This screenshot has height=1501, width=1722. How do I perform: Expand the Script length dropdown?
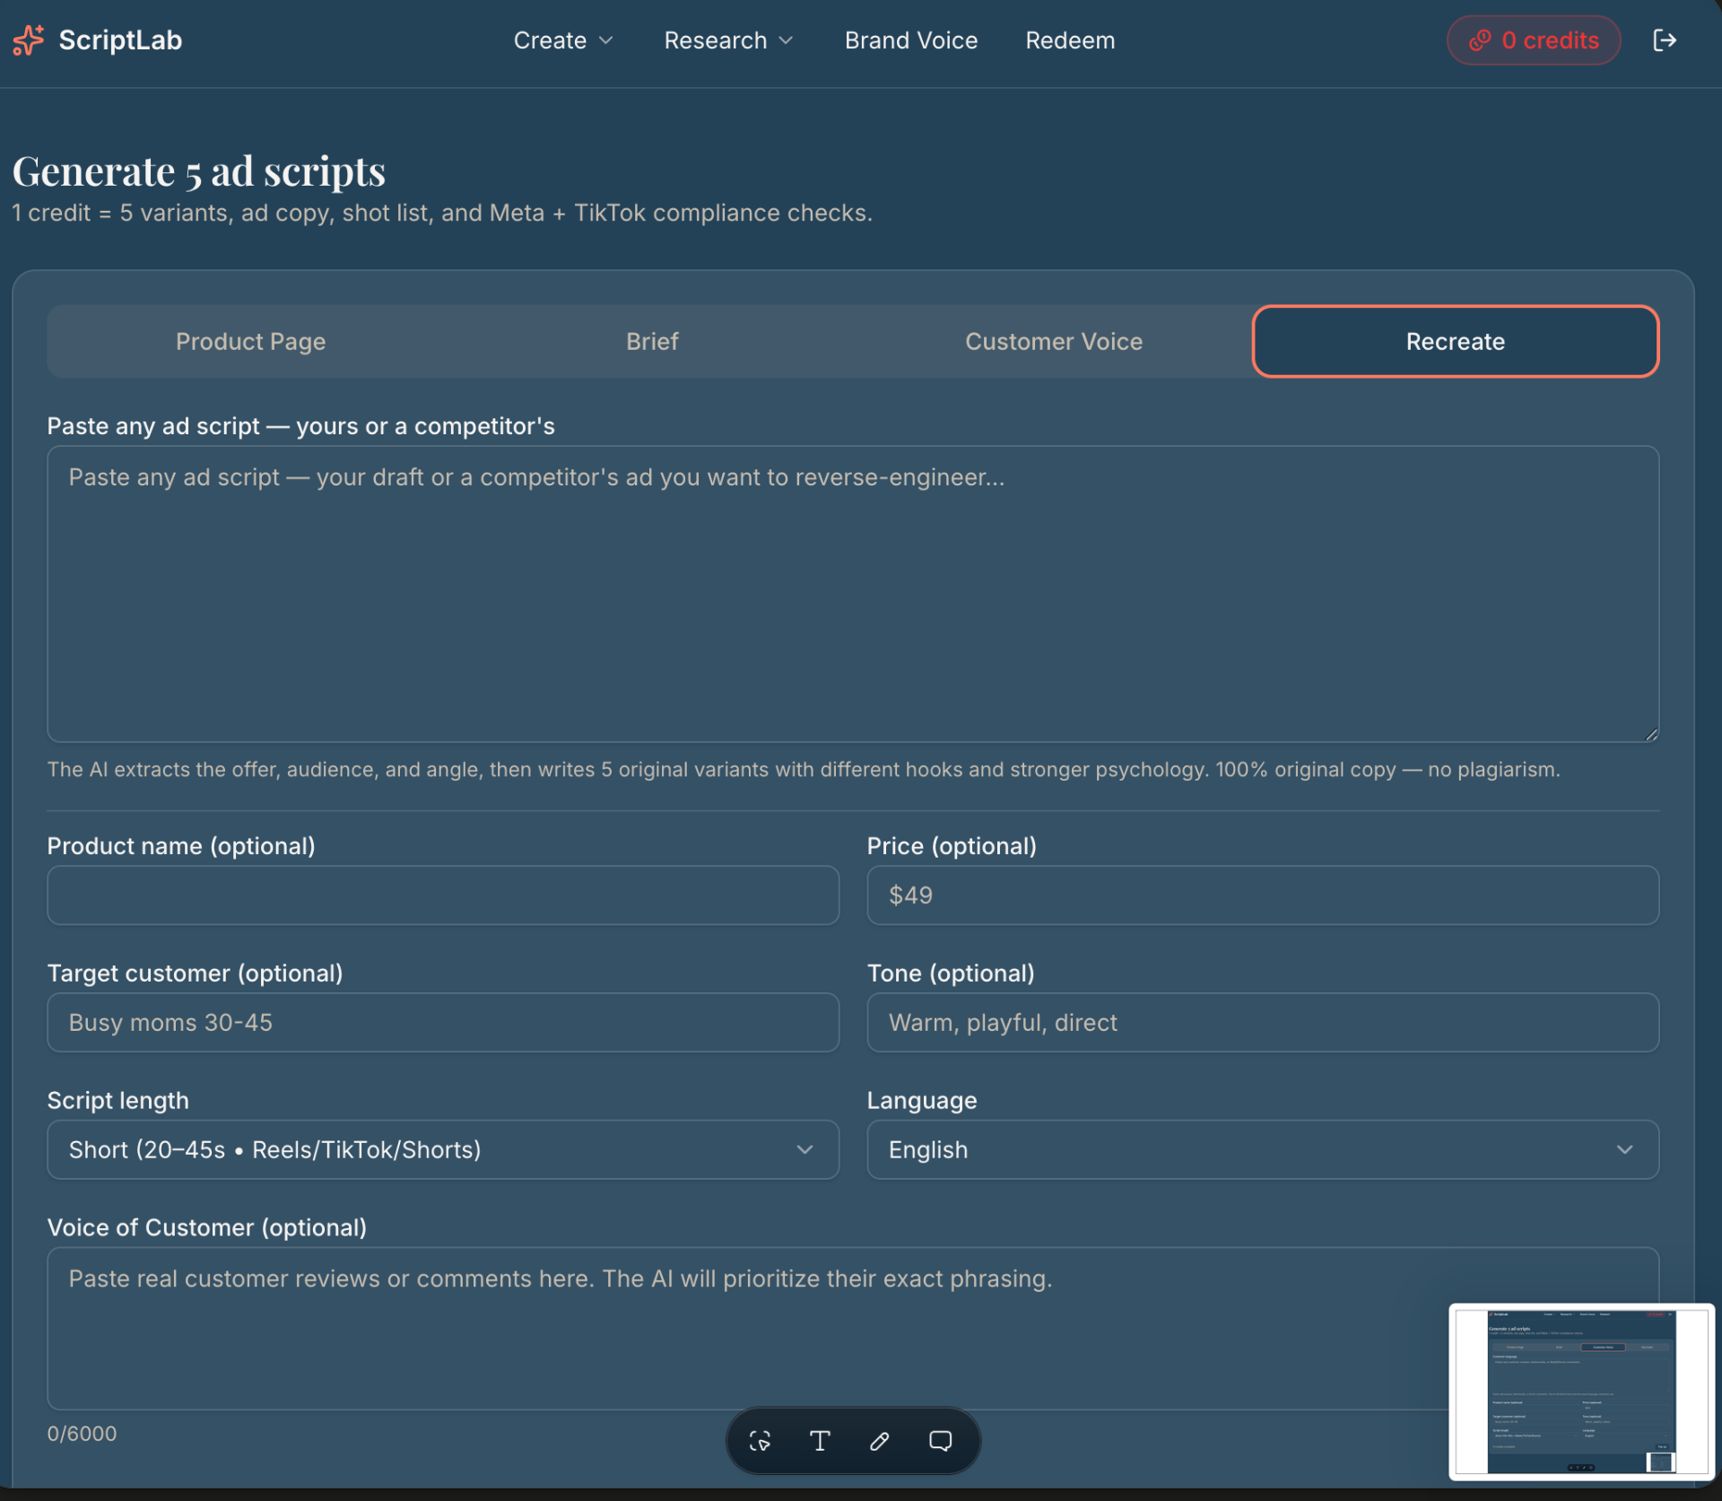pos(443,1149)
